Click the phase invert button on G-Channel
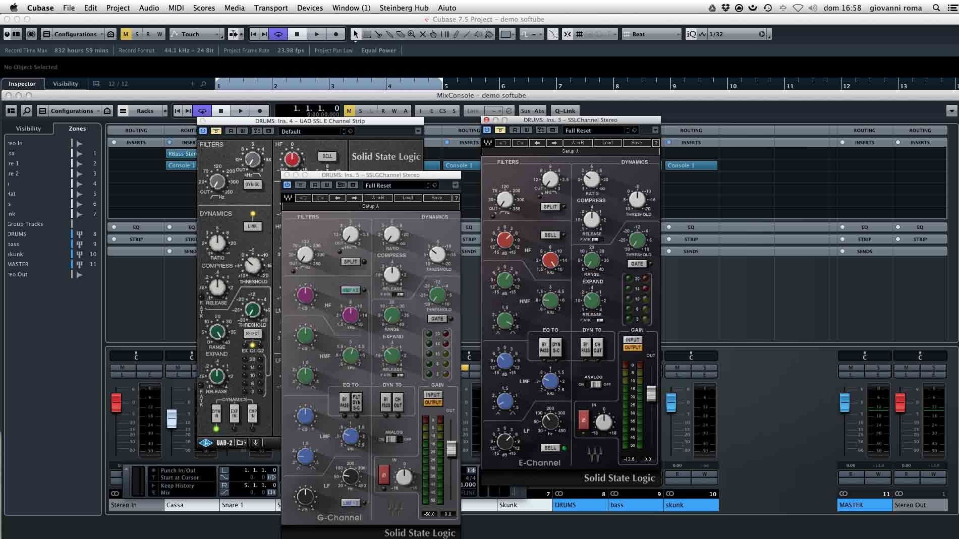The width and height of the screenshot is (959, 539). click(x=384, y=475)
